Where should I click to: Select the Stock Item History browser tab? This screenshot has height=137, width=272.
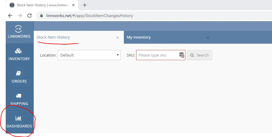pos(42,5)
